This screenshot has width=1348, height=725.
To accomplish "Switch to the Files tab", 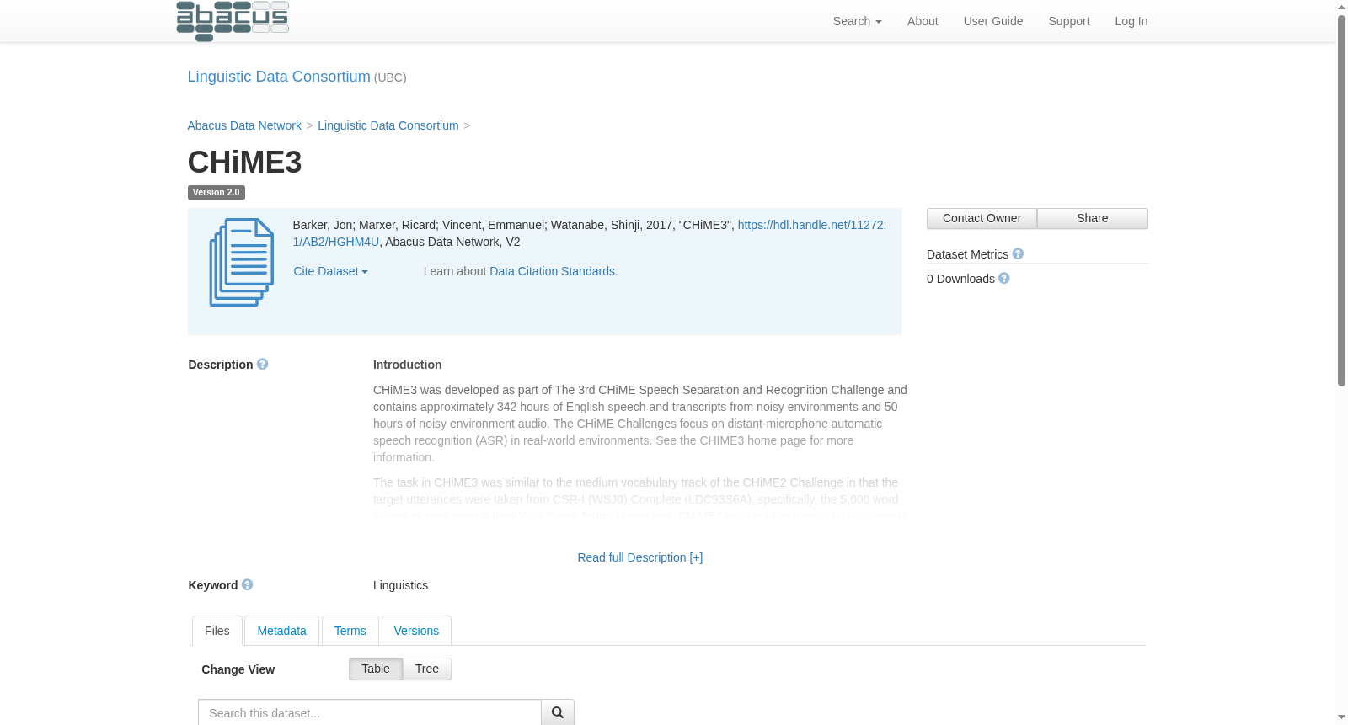I will point(217,631).
